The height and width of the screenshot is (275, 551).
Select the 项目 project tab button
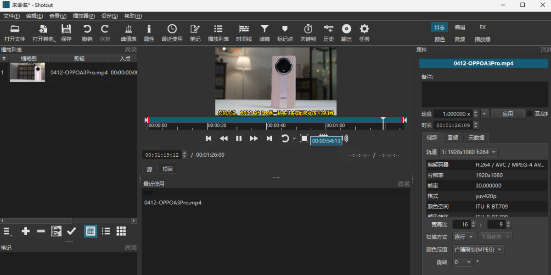(168, 169)
